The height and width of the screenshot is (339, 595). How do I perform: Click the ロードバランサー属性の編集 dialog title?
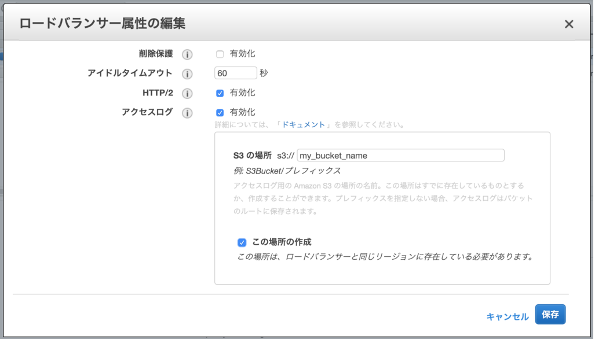pos(103,24)
